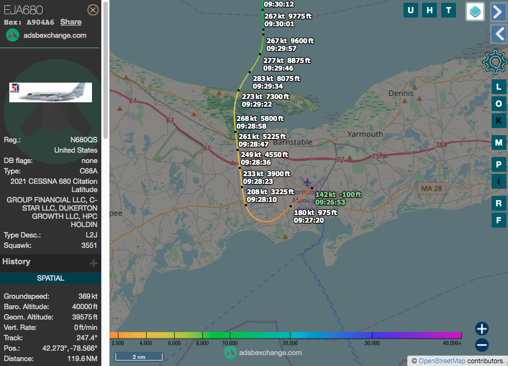Click the sidebar vertical scrollbar
The width and height of the screenshot is (508, 366).
105,69
